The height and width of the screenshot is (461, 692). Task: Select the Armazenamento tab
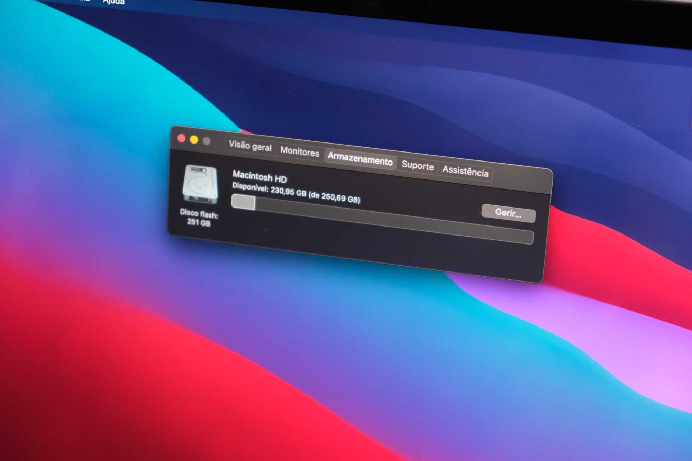(x=360, y=159)
